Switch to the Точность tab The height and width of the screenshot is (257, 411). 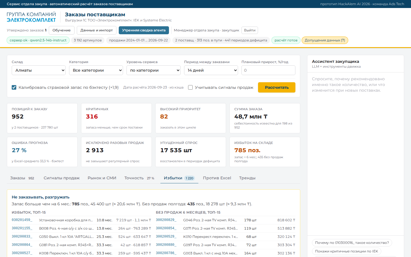139,178
